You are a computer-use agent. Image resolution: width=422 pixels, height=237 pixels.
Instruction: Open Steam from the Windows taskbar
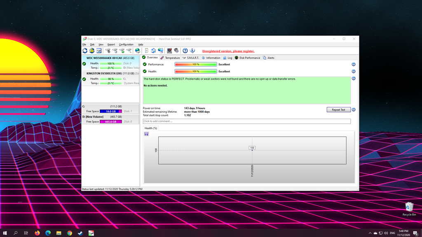click(x=80, y=233)
